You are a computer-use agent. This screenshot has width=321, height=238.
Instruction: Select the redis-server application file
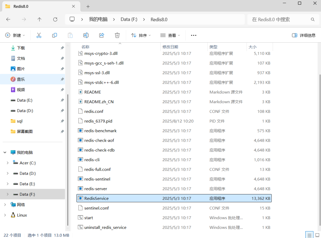(x=96, y=189)
